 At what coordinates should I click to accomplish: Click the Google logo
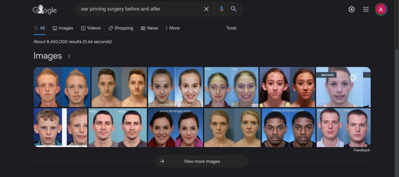tap(44, 10)
